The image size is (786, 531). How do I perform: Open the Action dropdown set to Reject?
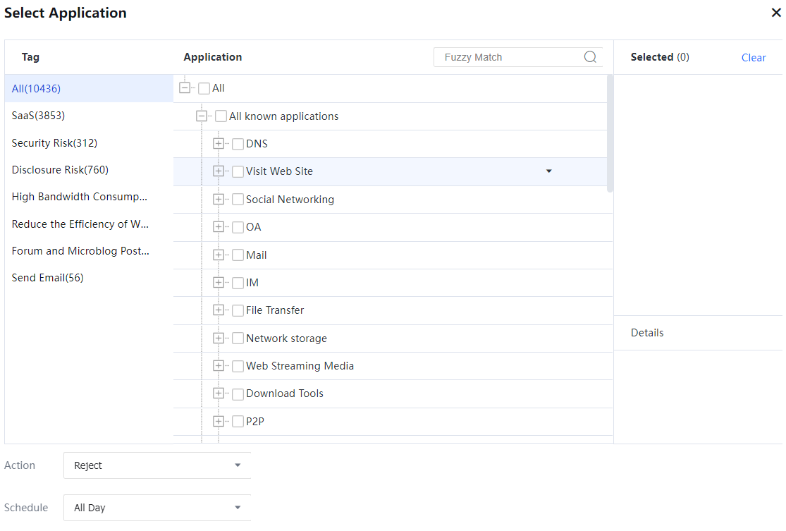tap(156, 465)
